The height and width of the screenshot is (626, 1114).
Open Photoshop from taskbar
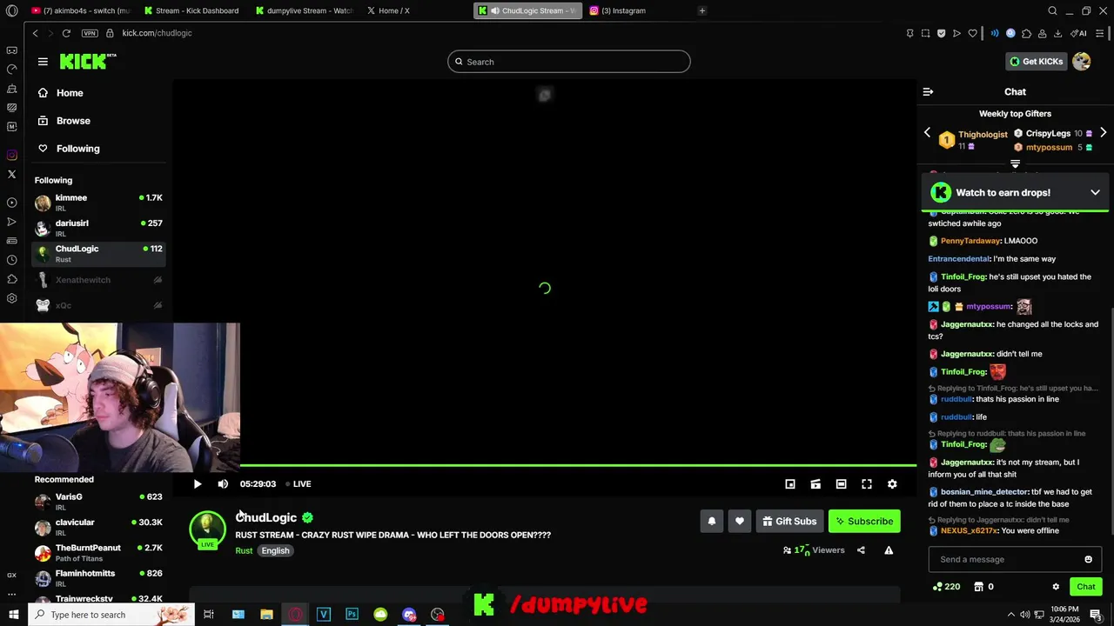click(x=352, y=615)
